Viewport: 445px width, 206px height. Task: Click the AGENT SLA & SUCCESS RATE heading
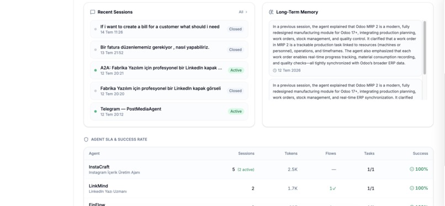click(119, 139)
